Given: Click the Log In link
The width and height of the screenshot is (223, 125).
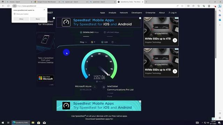Looking at the screenshot, I should pyautogui.click(x=173, y=12).
